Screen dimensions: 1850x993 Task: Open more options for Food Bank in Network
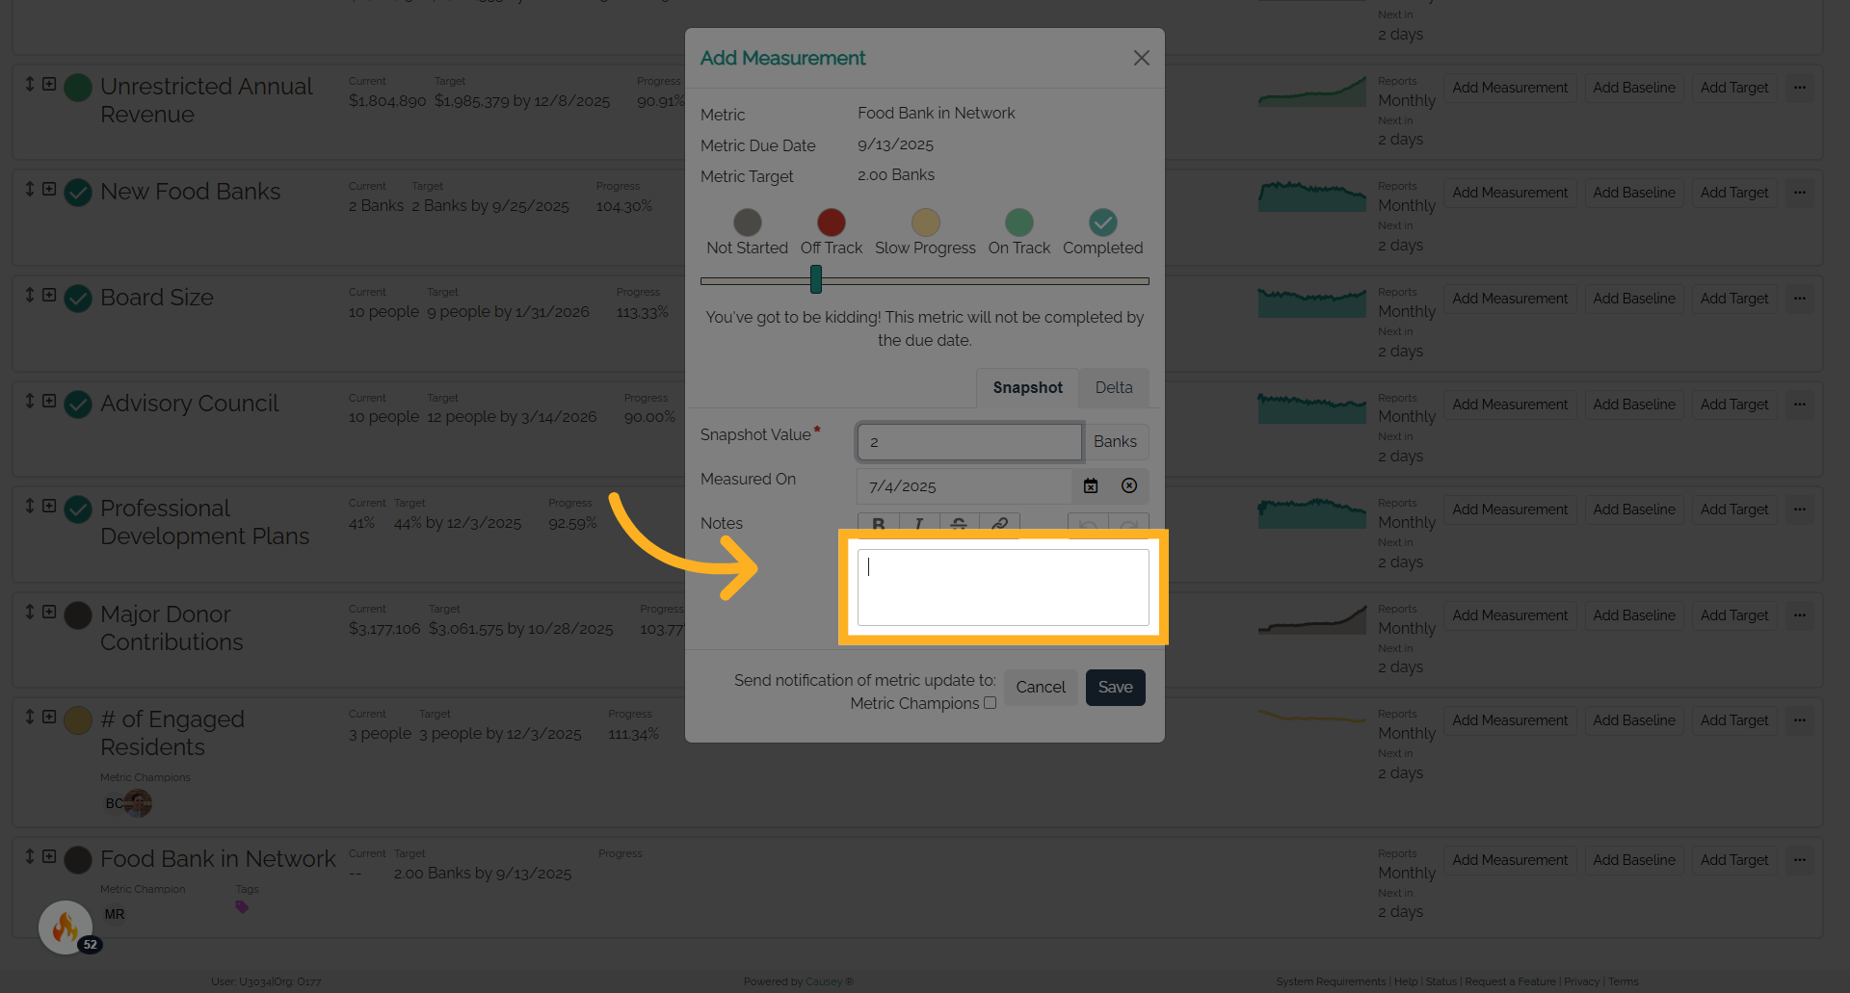(x=1800, y=860)
